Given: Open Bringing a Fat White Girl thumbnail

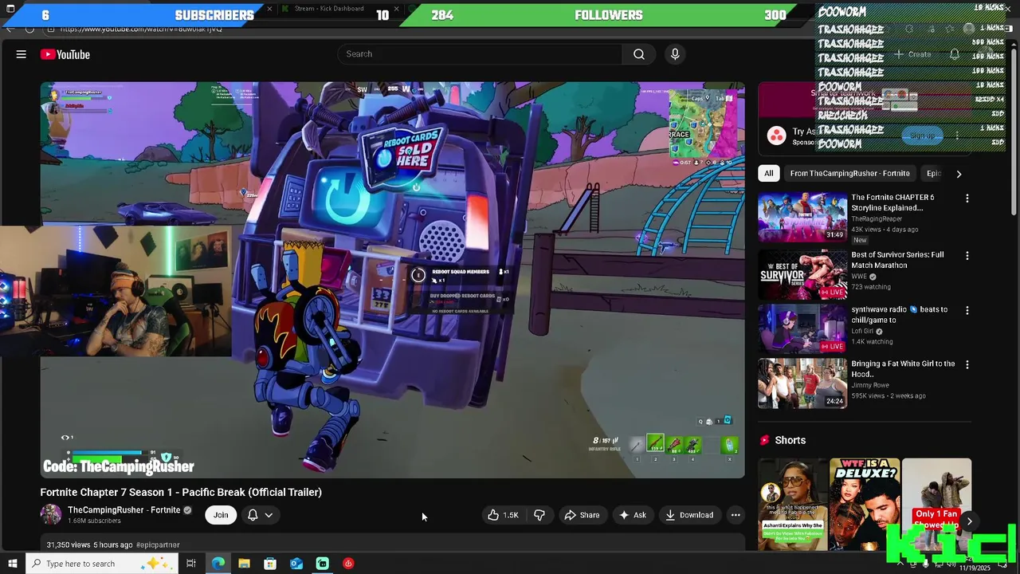Looking at the screenshot, I should click(x=802, y=383).
